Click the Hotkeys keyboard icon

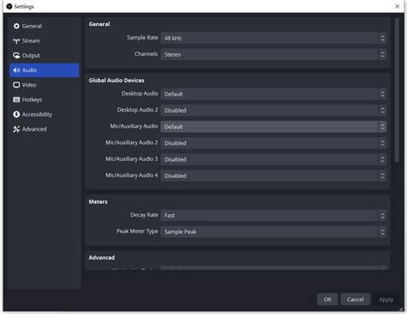[16, 100]
